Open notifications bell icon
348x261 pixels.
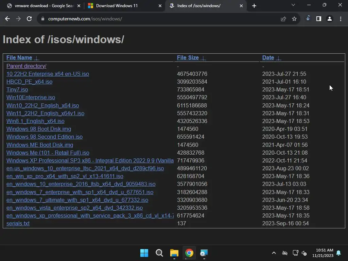pyautogui.click(x=339, y=253)
